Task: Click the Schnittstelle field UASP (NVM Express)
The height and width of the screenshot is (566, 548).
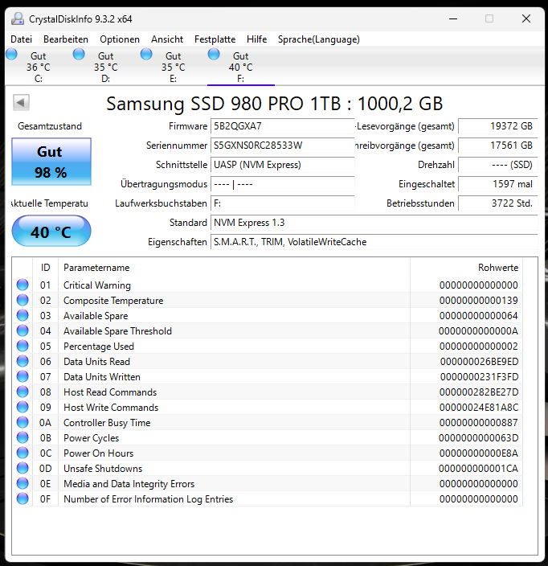Action: (x=282, y=165)
